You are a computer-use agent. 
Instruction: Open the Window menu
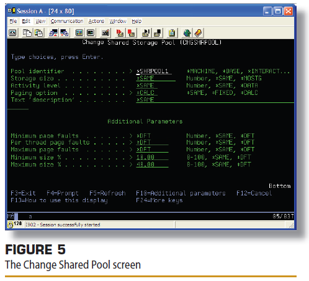click(118, 21)
